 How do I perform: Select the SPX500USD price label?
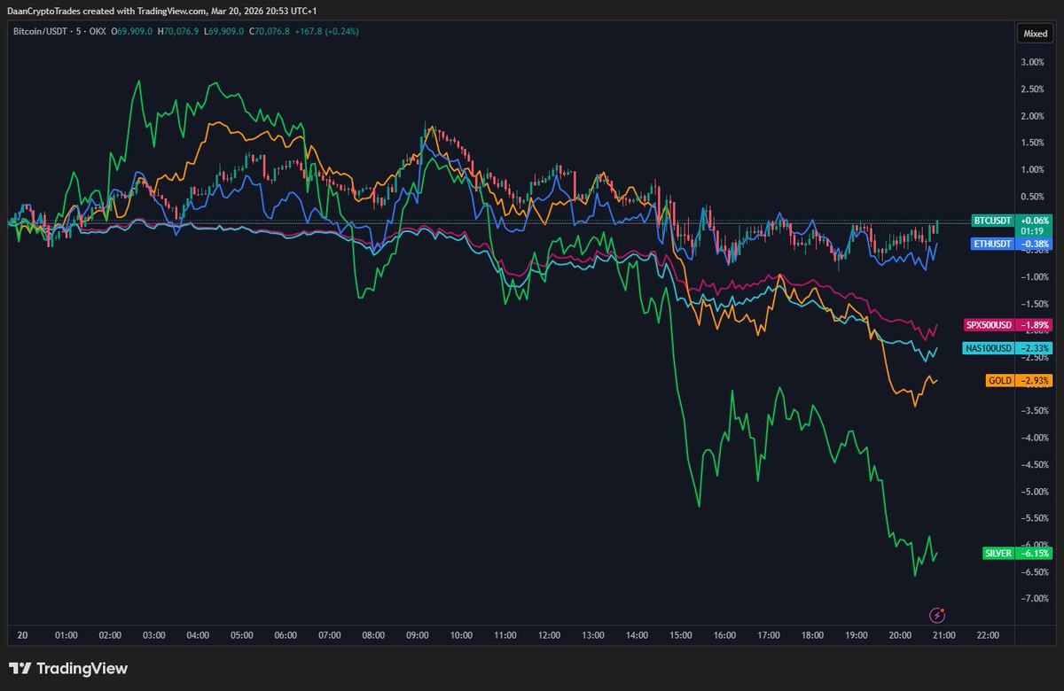(x=1007, y=324)
